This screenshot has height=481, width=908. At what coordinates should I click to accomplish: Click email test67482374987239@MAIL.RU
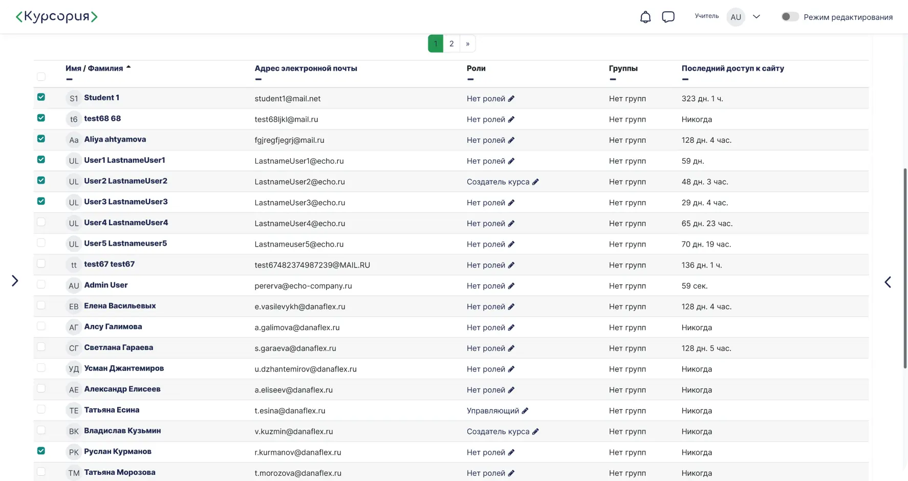pos(312,265)
